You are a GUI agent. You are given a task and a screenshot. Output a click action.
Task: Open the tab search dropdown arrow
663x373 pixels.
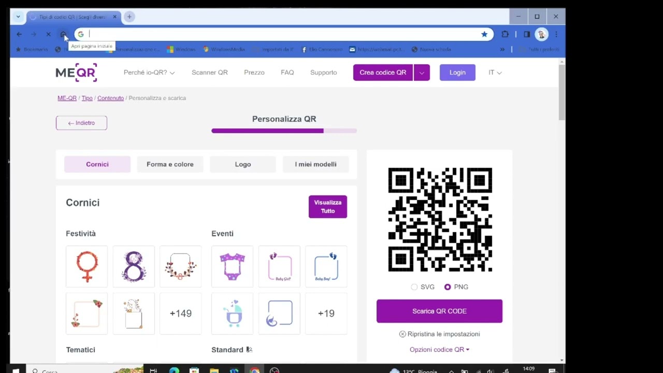pyautogui.click(x=18, y=17)
